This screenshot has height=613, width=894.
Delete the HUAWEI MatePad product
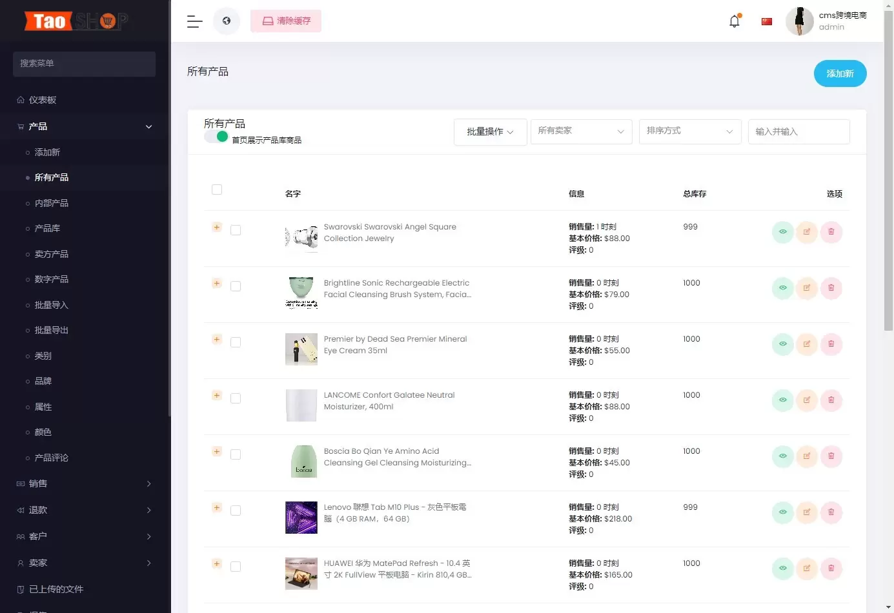(x=831, y=569)
